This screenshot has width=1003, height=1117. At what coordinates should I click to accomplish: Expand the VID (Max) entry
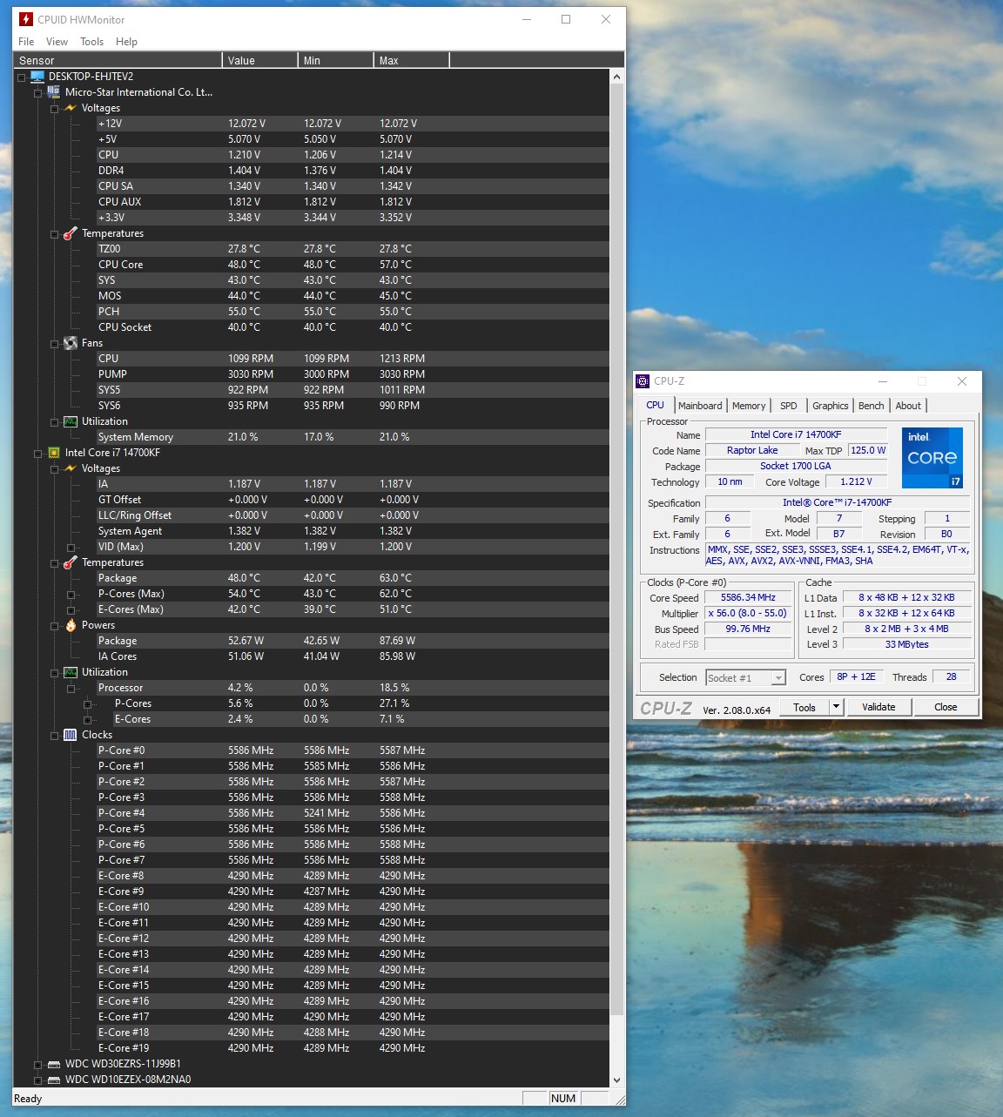(x=71, y=548)
